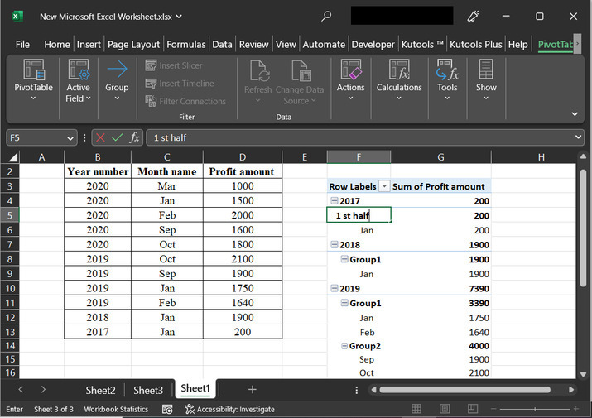Click the Active Field icon
Screen dimensions: 592x418
[x=79, y=70]
